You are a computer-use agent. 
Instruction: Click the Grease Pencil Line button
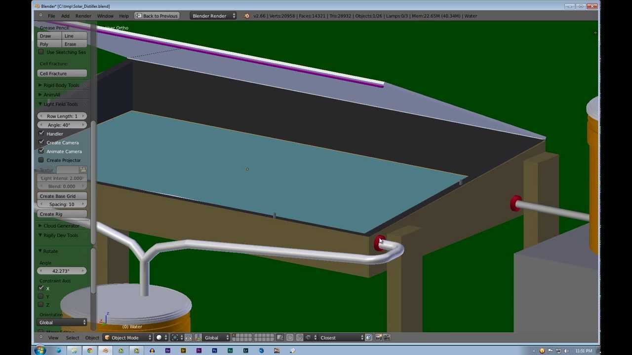pyautogui.click(x=75, y=36)
